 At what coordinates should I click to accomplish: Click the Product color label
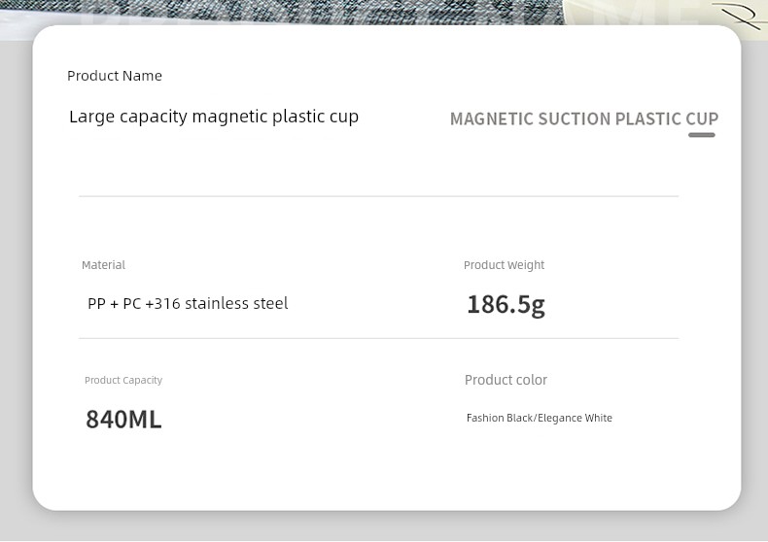click(x=506, y=380)
